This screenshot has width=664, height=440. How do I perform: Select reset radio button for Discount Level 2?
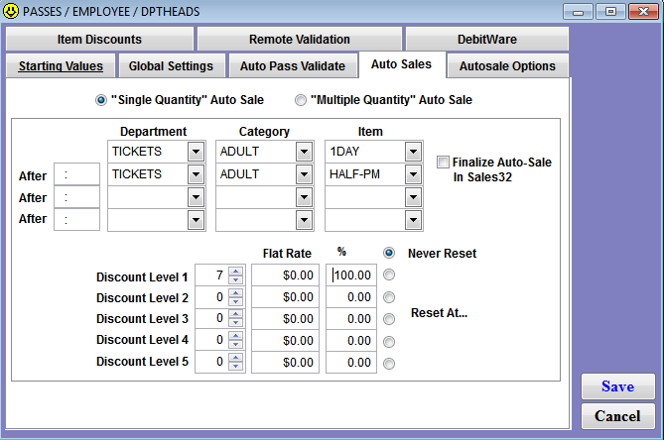(389, 297)
